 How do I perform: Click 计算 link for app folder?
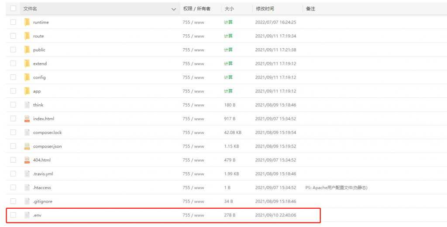tap(228, 91)
